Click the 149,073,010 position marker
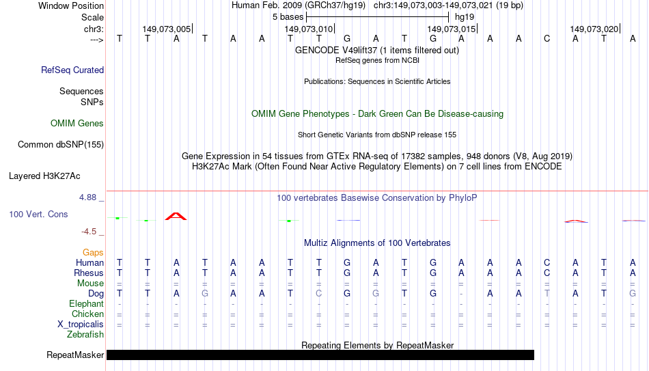The height and width of the screenshot is (371, 649). [x=309, y=29]
